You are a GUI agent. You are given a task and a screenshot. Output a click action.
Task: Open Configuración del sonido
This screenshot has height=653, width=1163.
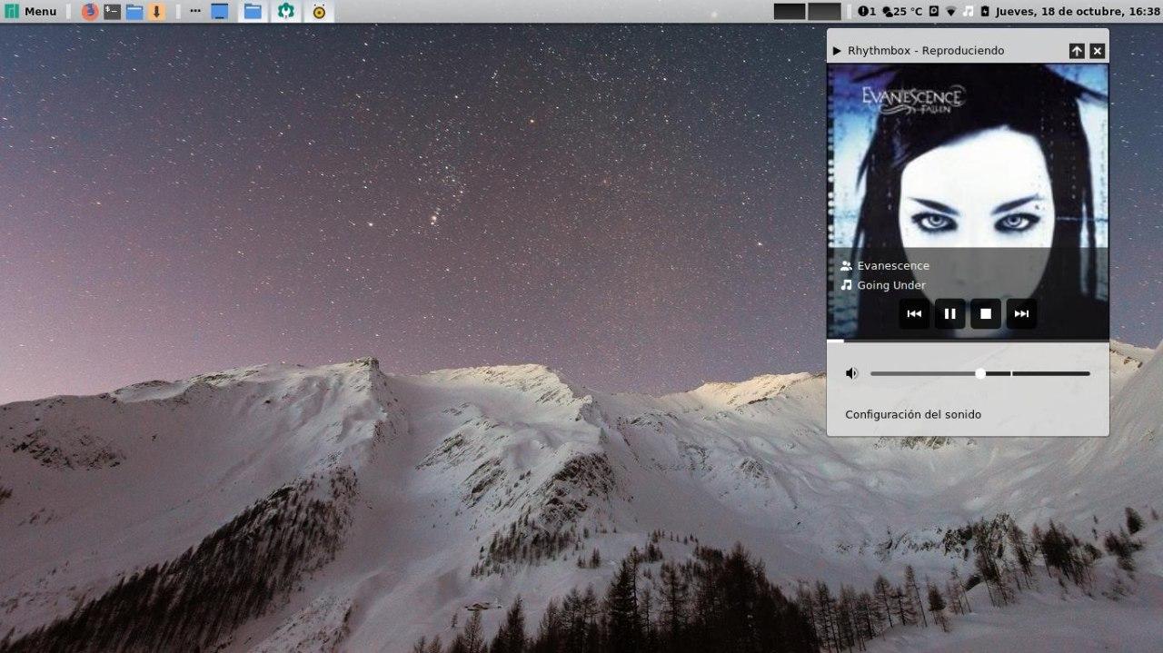click(913, 415)
